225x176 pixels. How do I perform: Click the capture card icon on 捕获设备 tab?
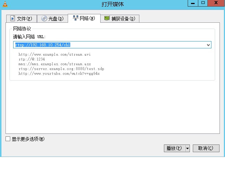click(107, 18)
